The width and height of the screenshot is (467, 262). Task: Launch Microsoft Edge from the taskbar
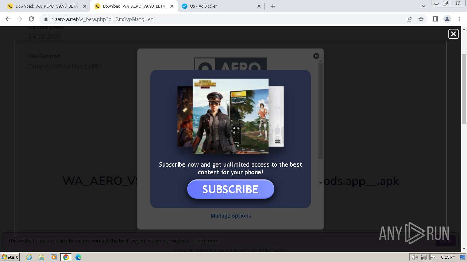point(78,257)
